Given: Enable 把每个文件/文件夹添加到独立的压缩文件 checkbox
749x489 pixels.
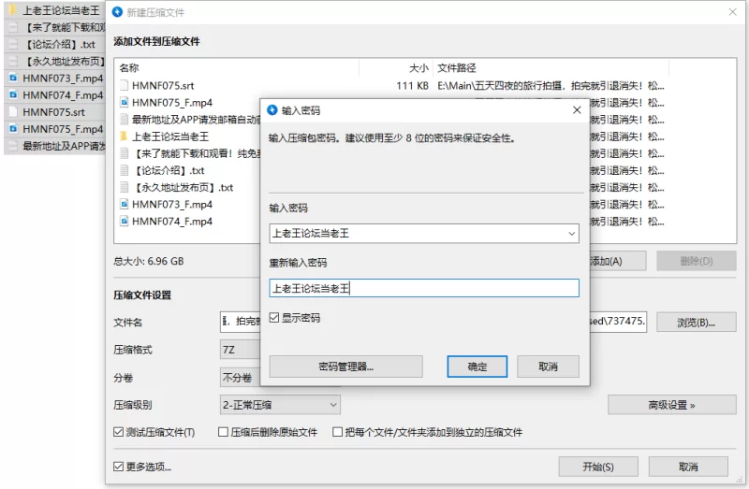Looking at the screenshot, I should pyautogui.click(x=337, y=432).
